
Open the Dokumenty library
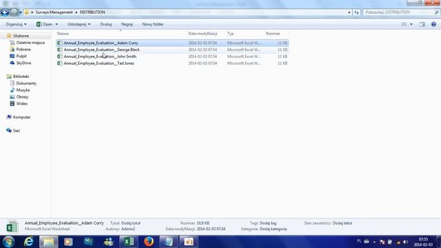click(26, 83)
